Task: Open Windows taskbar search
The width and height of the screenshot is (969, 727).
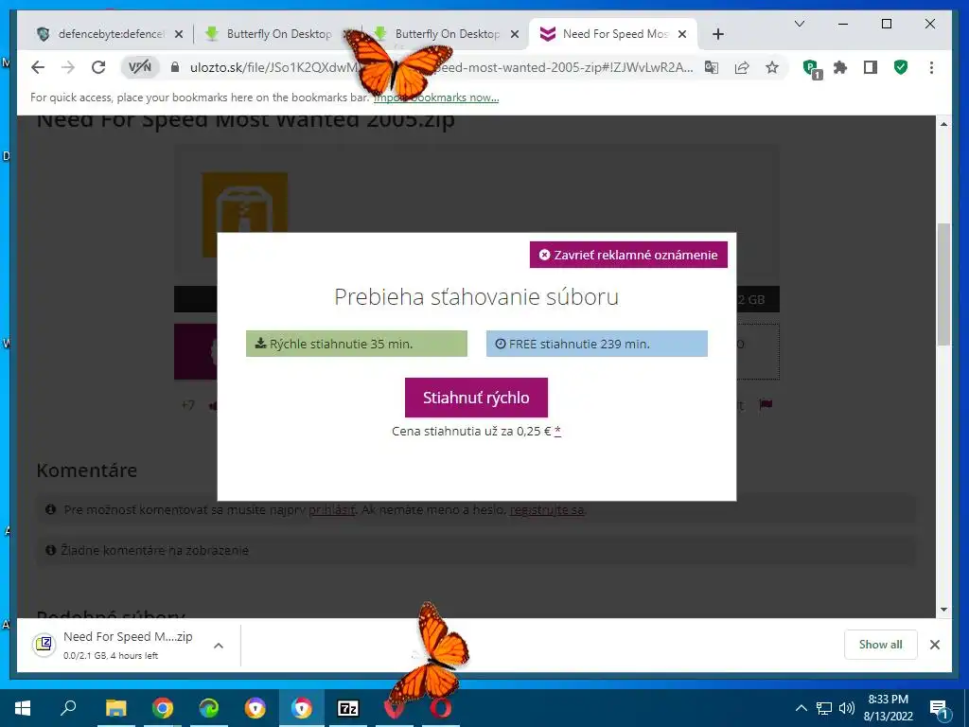Action: pos(68,708)
